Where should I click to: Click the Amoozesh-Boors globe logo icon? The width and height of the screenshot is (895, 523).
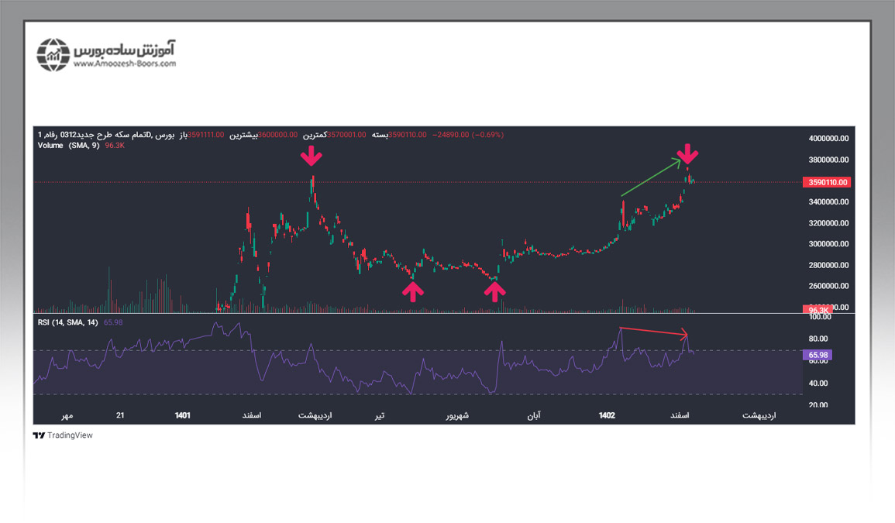(x=53, y=53)
